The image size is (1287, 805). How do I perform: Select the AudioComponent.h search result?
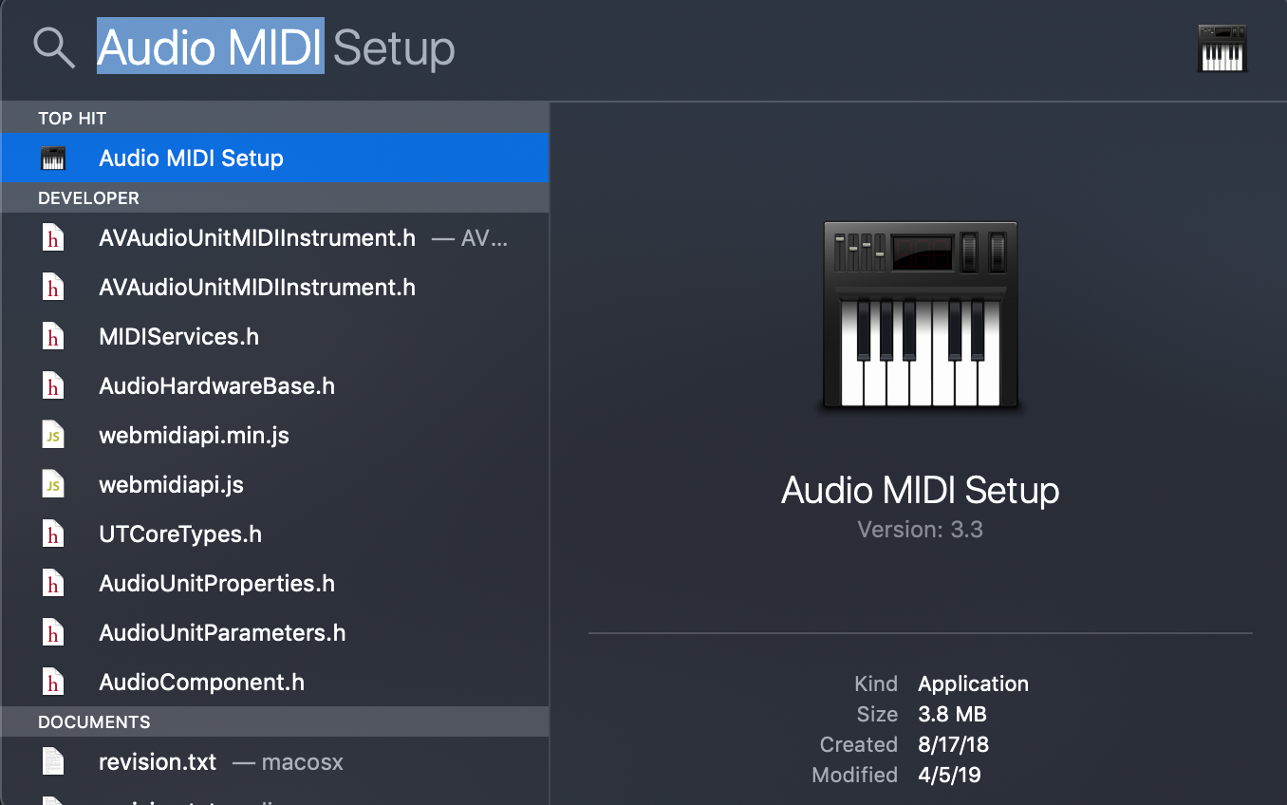click(201, 682)
